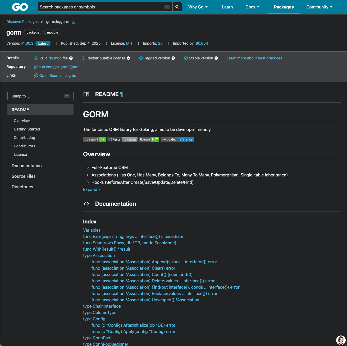Select Source Files in the sidebar
This screenshot has height=346, width=347.
point(24,176)
